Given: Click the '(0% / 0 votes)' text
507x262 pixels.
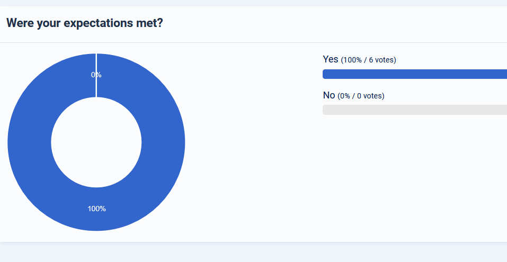Looking at the screenshot, I should click(361, 96).
